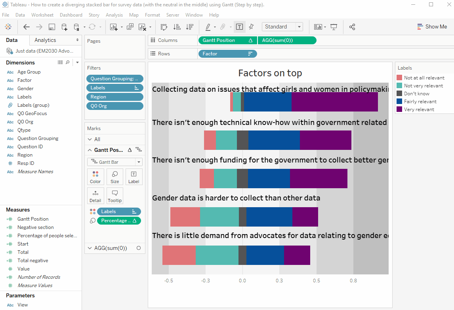Viewport: 454px width, 310px height.
Task: Select the Labels (group) dimension
Action: (x=33, y=105)
